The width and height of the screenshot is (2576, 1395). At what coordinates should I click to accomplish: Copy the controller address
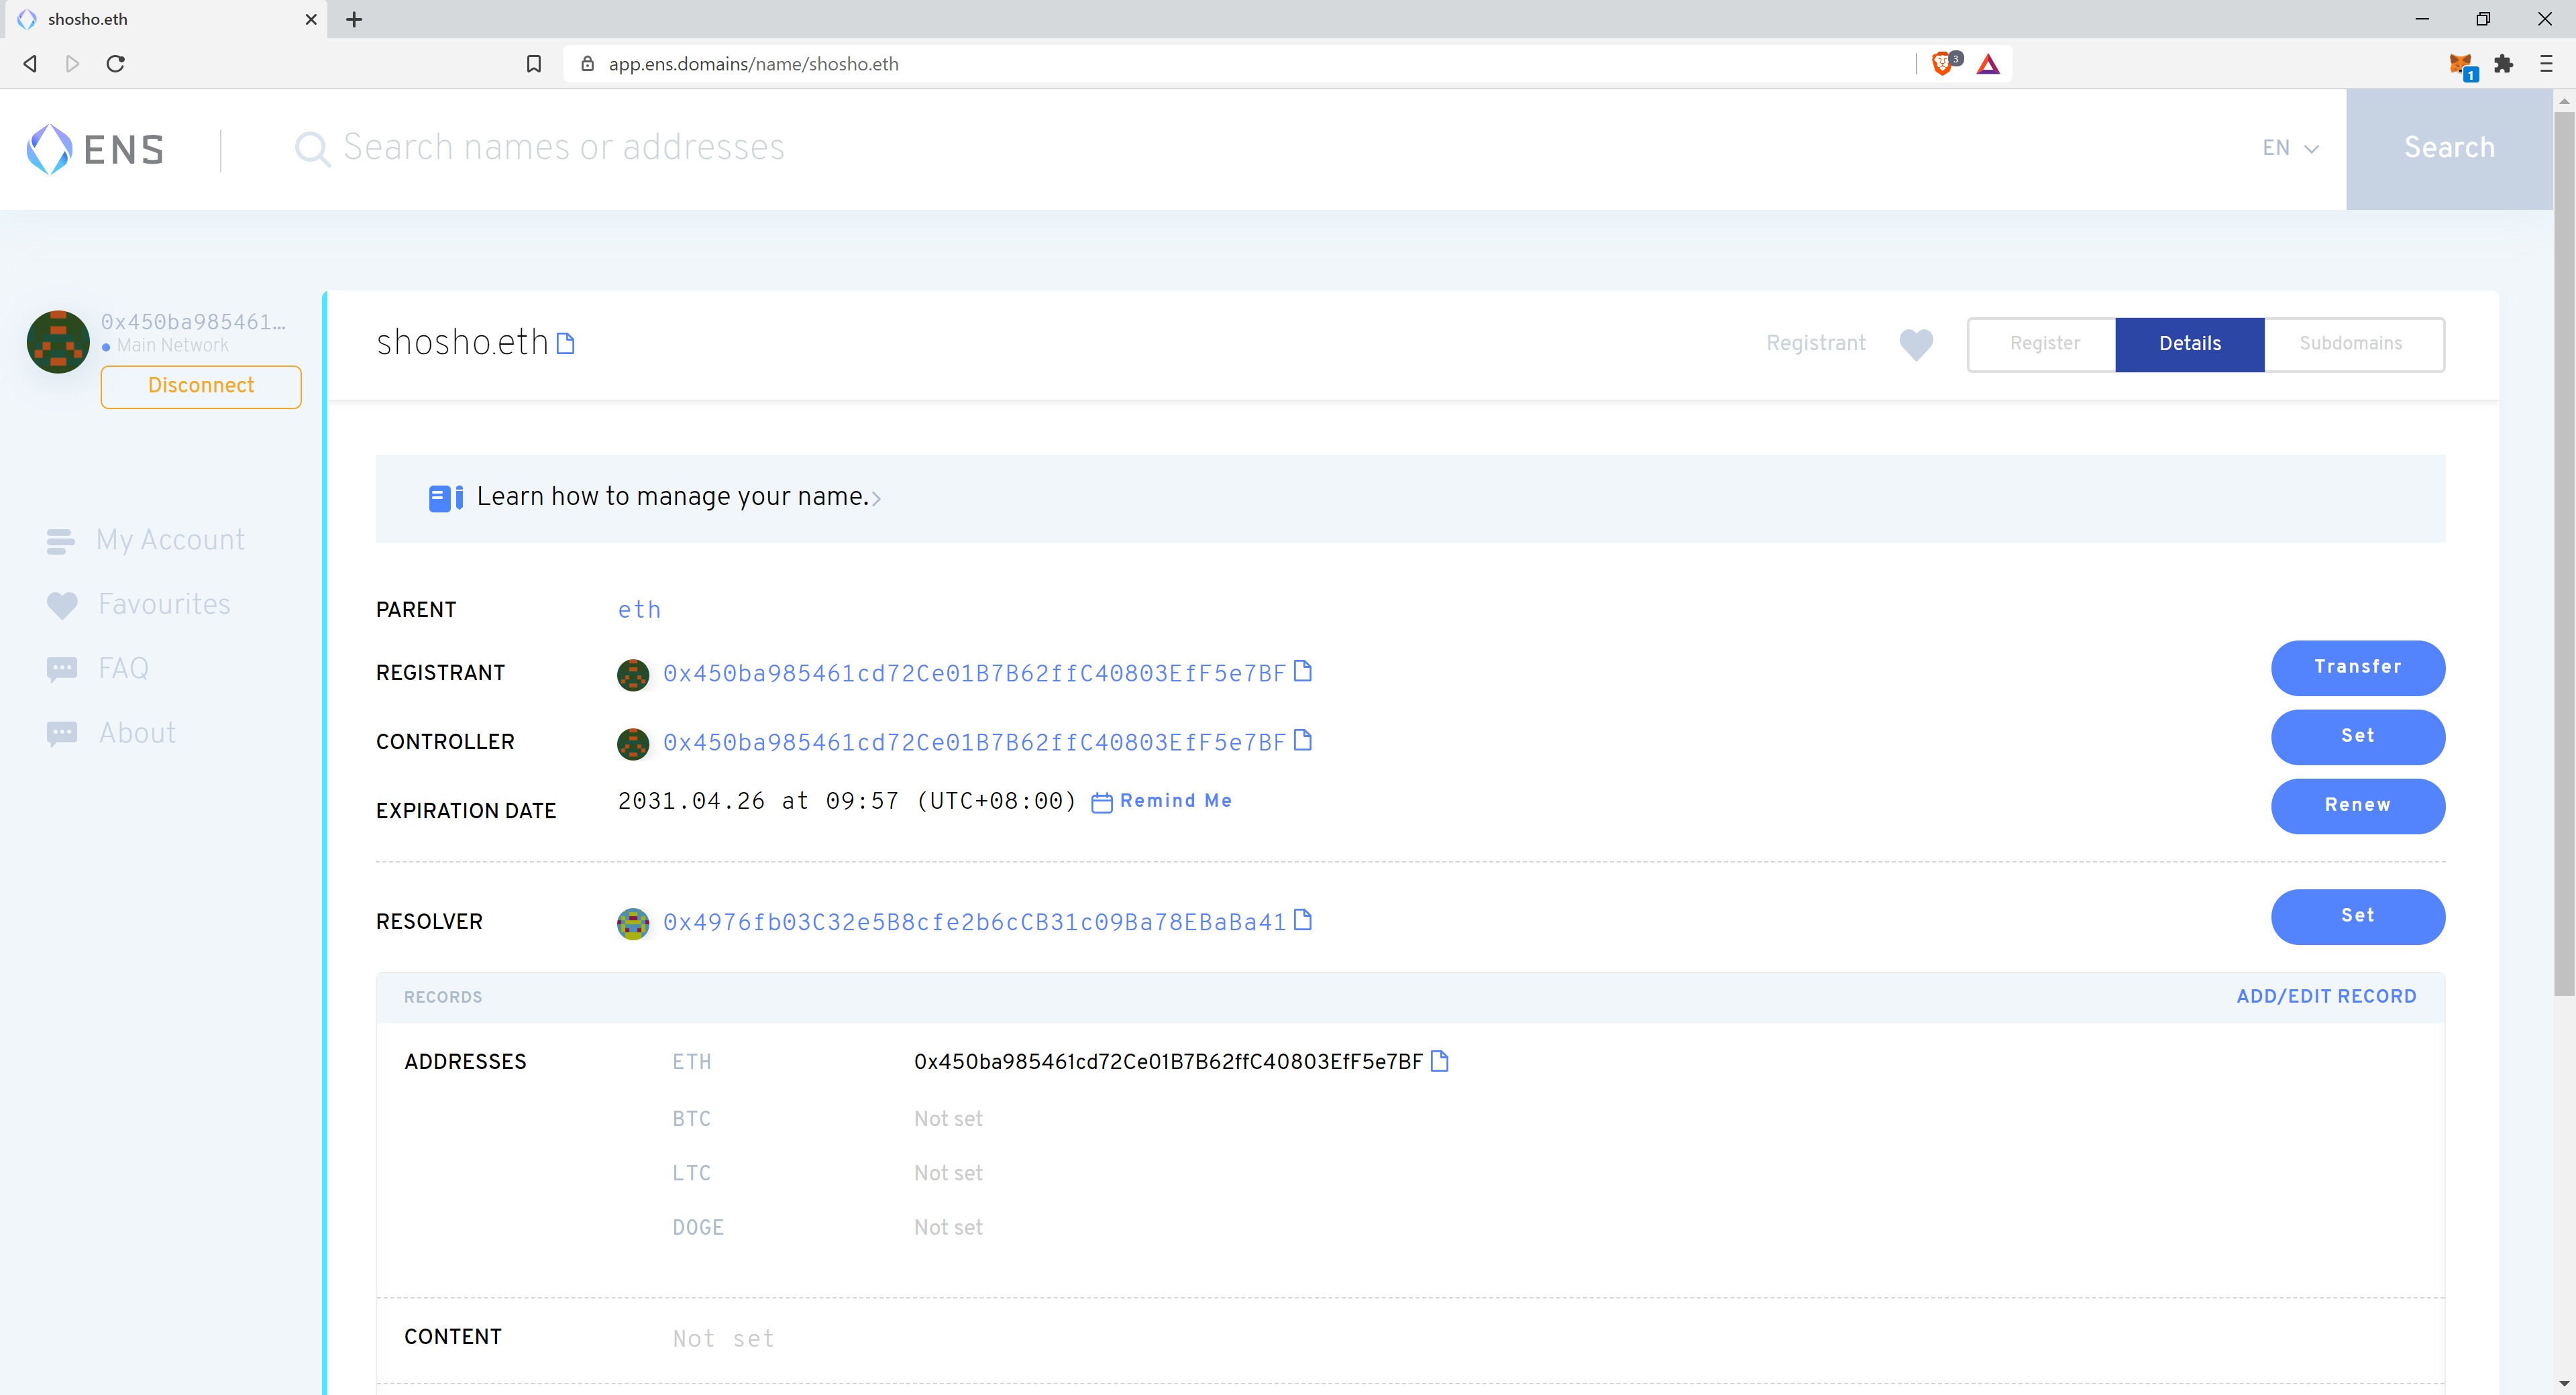(x=1302, y=740)
